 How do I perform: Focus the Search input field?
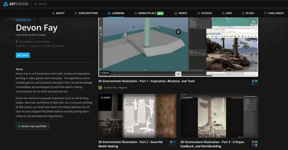160,4
